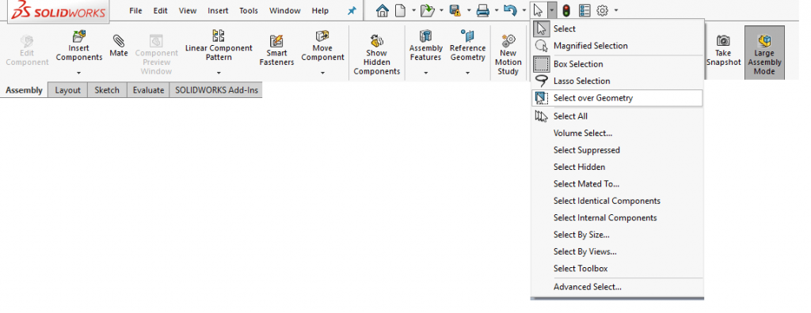This screenshot has height=313, width=811.
Task: Open the File Properties list icon
Action: click(584, 10)
